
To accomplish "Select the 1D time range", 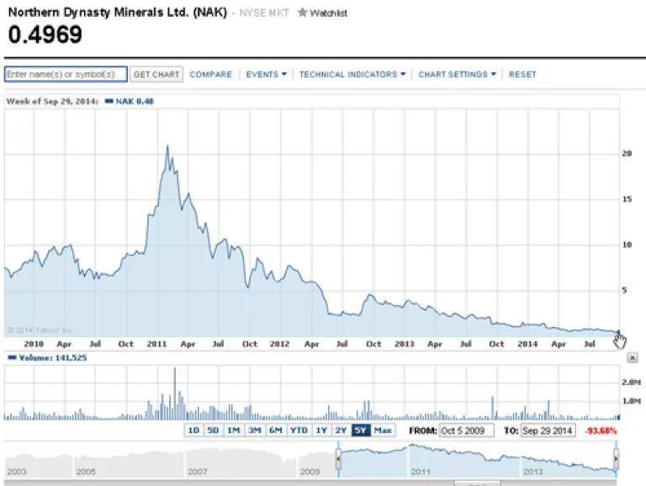I will coord(193,431).
